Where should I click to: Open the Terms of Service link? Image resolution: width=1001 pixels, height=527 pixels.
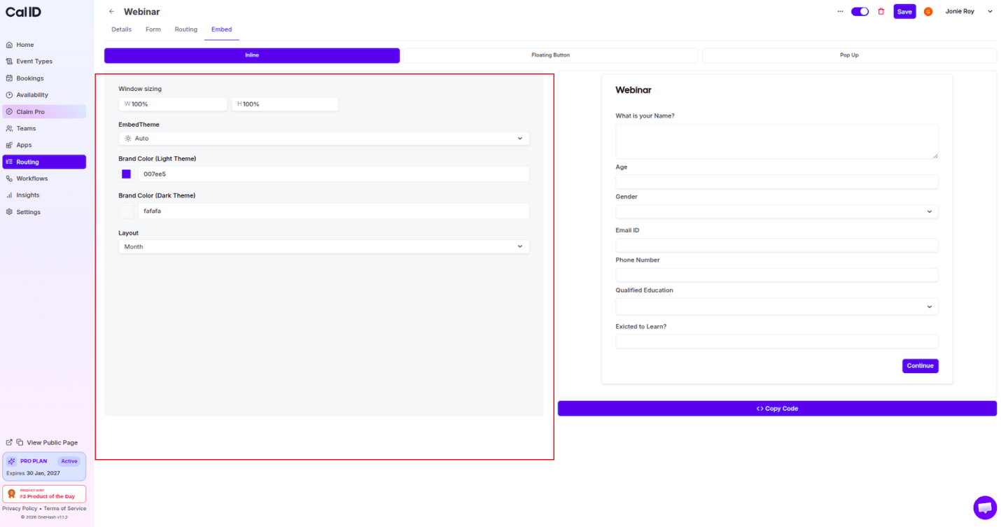65,509
